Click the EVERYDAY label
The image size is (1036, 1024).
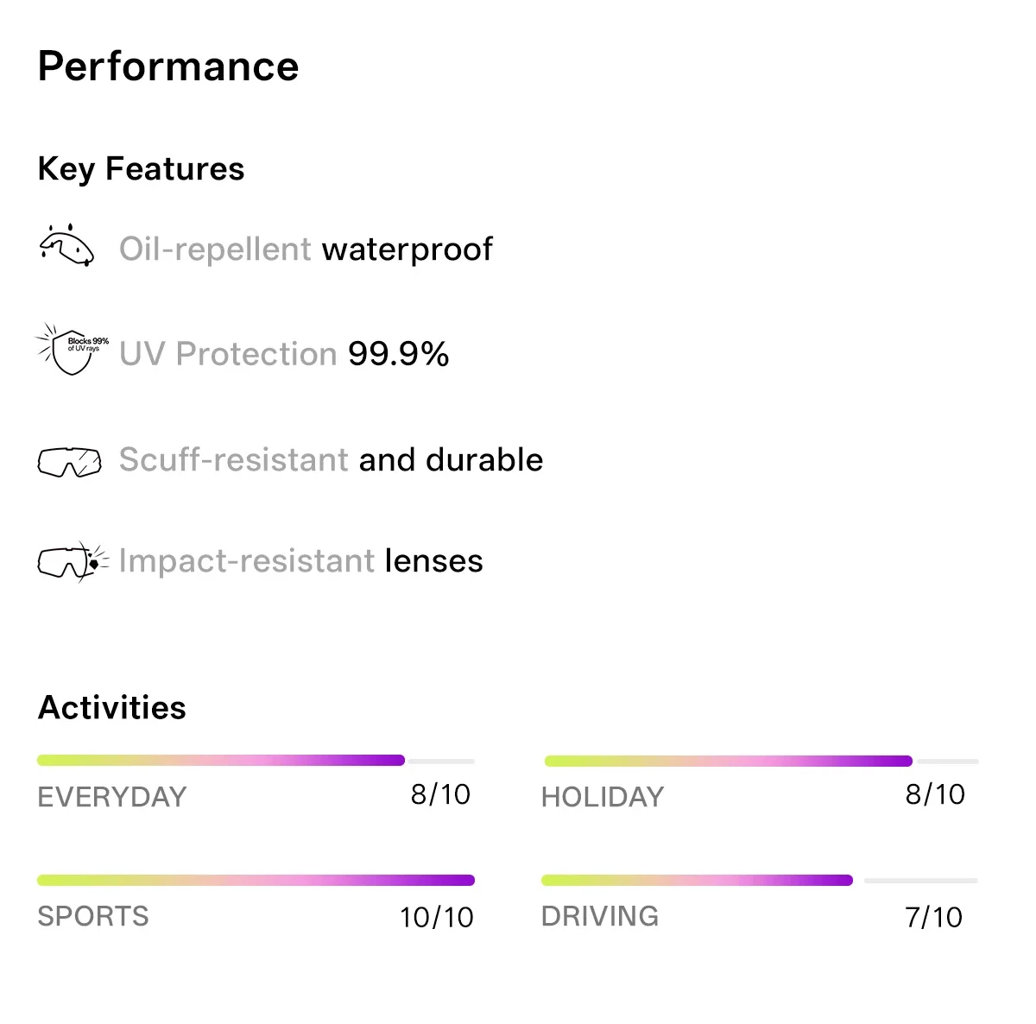coord(112,797)
